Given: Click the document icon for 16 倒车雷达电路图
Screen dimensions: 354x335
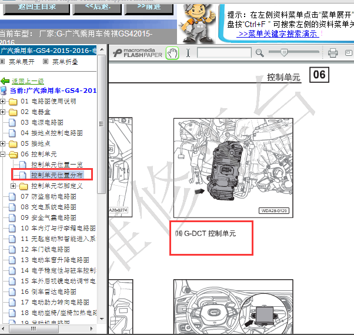Looking at the screenshot, I should (x=12, y=292).
